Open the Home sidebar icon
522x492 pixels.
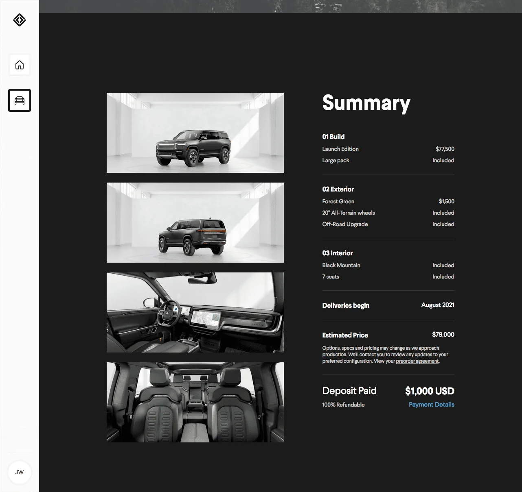pyautogui.click(x=20, y=65)
